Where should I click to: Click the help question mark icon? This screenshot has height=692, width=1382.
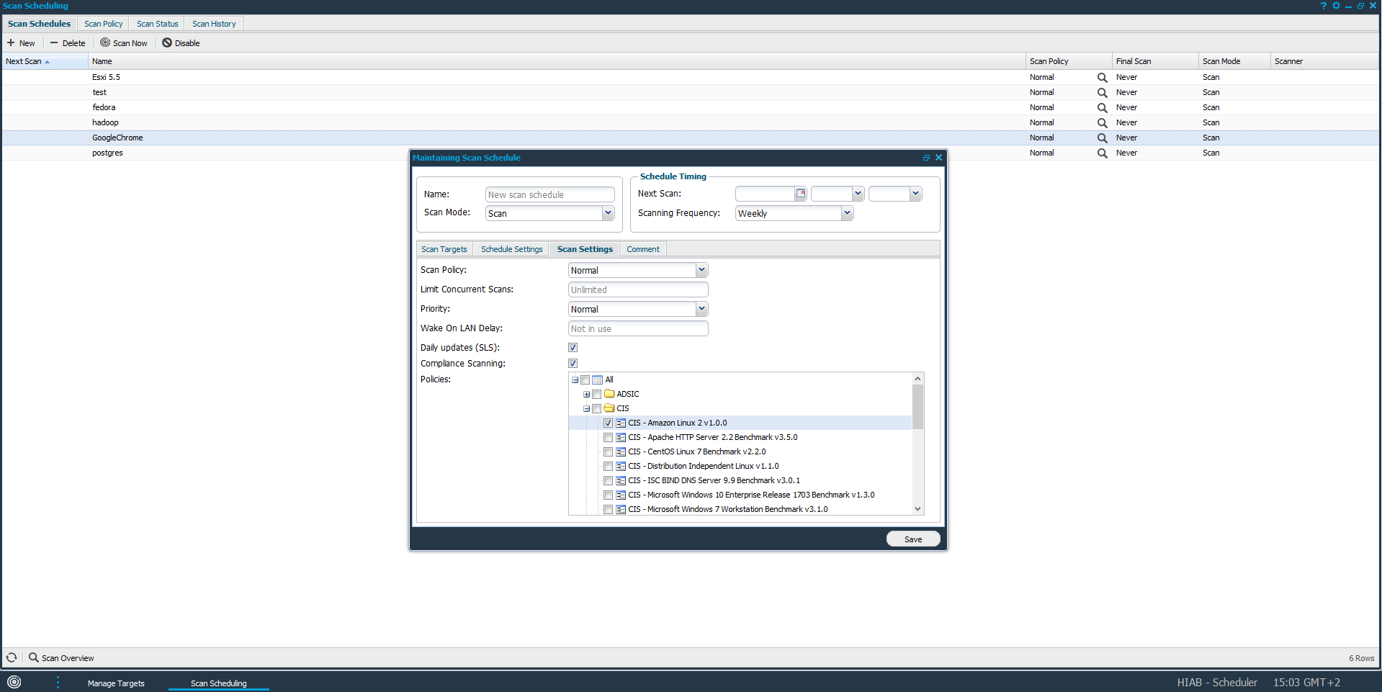coord(1323,6)
